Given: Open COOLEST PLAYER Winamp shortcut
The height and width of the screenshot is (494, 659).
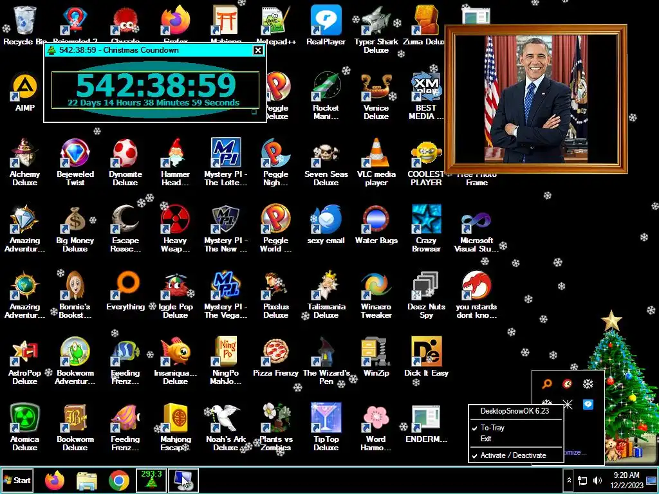Looking at the screenshot, I should tap(426, 162).
